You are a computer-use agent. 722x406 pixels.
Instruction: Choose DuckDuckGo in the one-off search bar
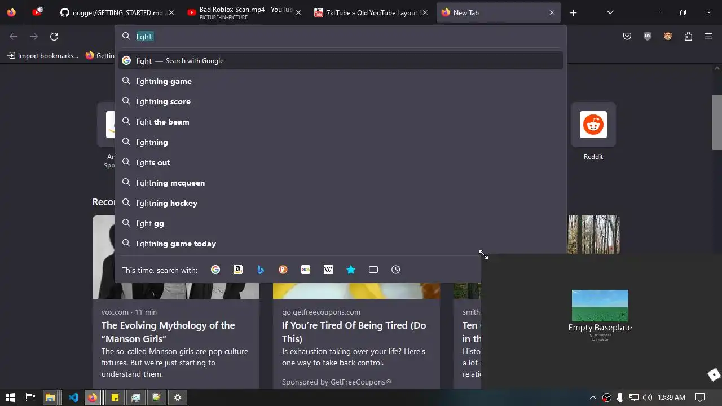click(283, 270)
